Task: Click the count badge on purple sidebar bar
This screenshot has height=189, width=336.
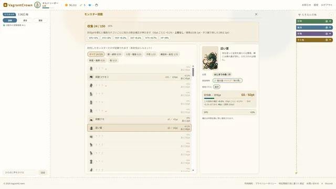Action: [327, 34]
